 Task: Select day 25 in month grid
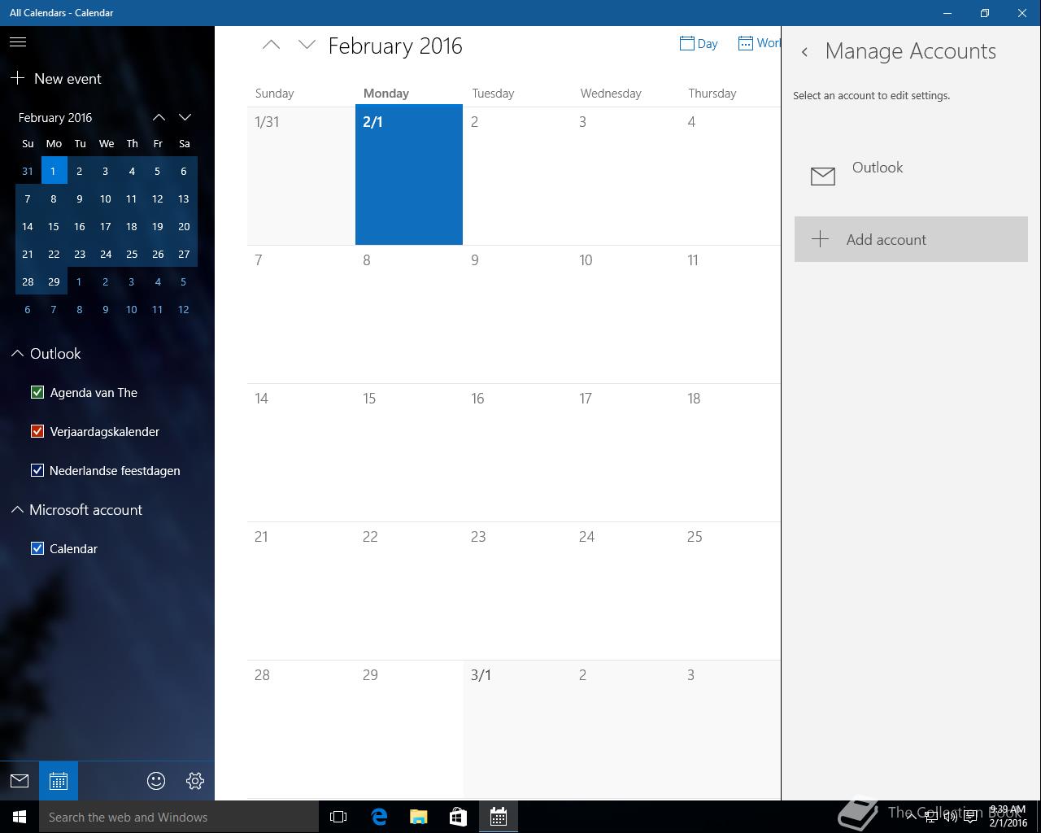coord(730,591)
